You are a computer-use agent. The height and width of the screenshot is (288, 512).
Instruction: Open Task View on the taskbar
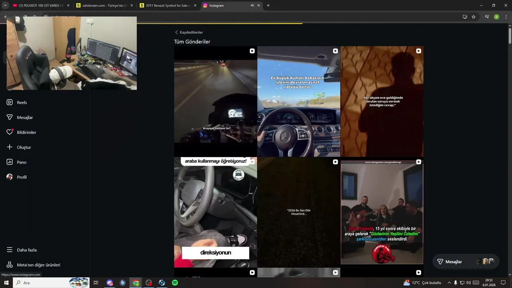96,283
